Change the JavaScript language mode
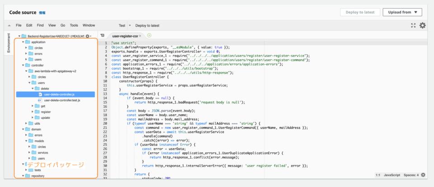The height and width of the screenshot is (187, 434). click(392, 175)
